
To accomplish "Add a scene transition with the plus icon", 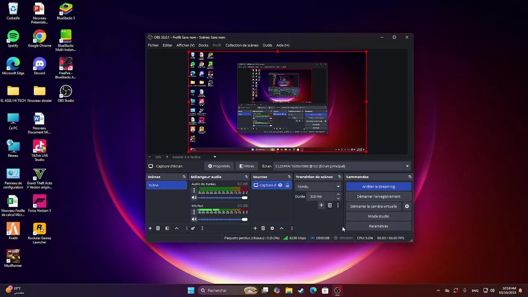I will pyautogui.click(x=321, y=205).
